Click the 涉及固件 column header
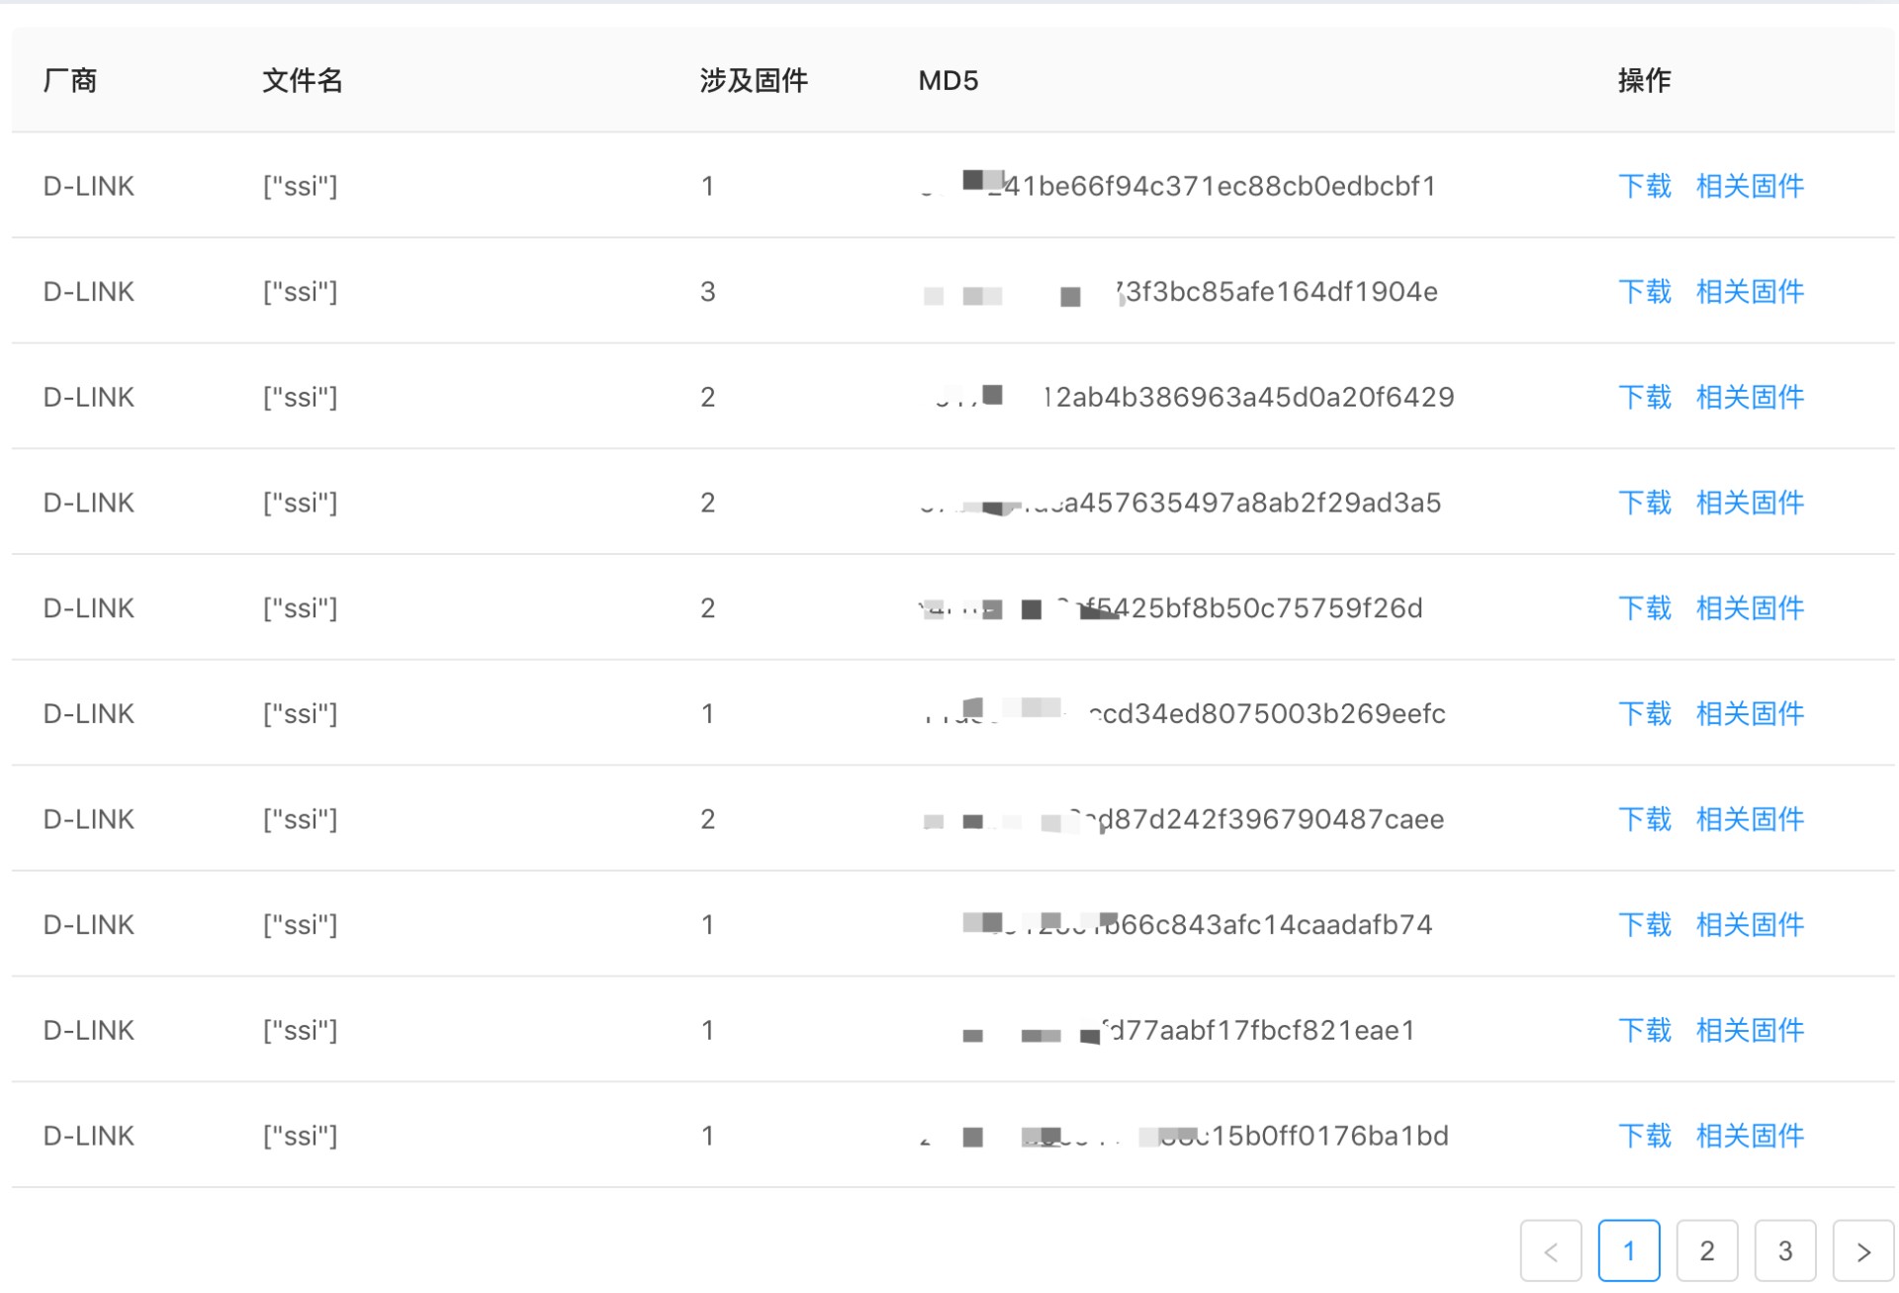The height and width of the screenshot is (1293, 1899). pyautogui.click(x=754, y=81)
